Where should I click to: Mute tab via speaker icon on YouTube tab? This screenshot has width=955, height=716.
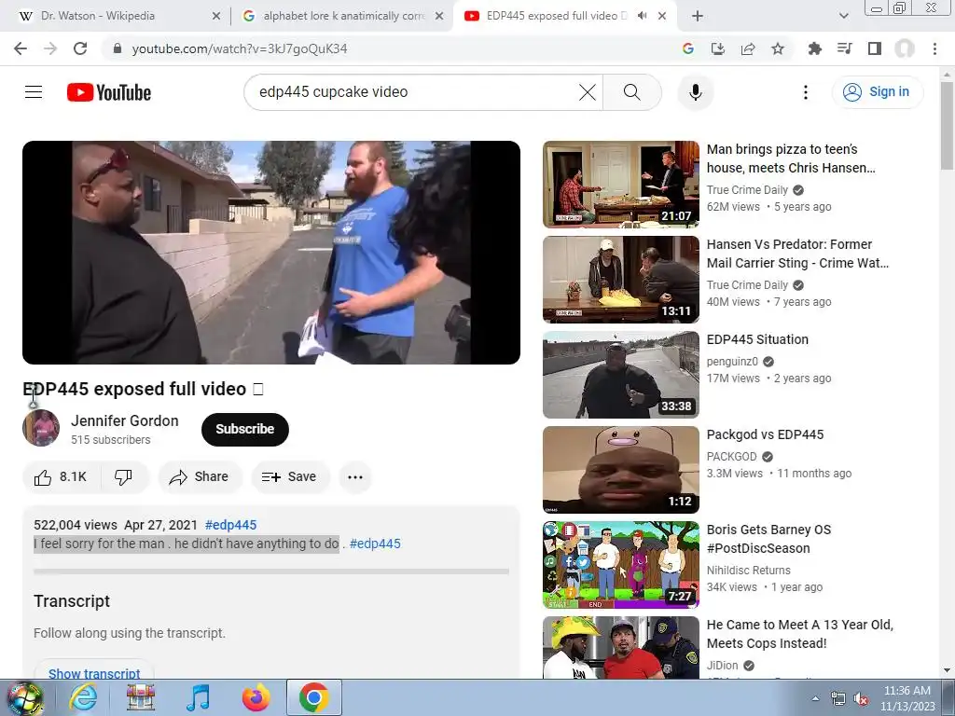pos(642,16)
